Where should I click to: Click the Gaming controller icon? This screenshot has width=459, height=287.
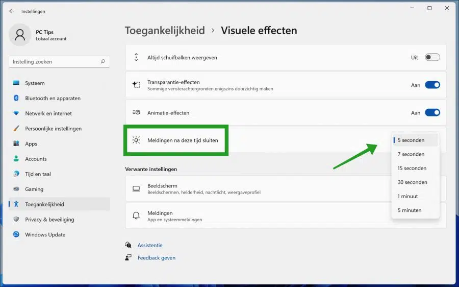click(x=16, y=189)
